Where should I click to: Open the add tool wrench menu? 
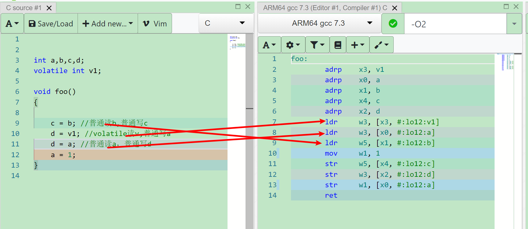pos(381,45)
